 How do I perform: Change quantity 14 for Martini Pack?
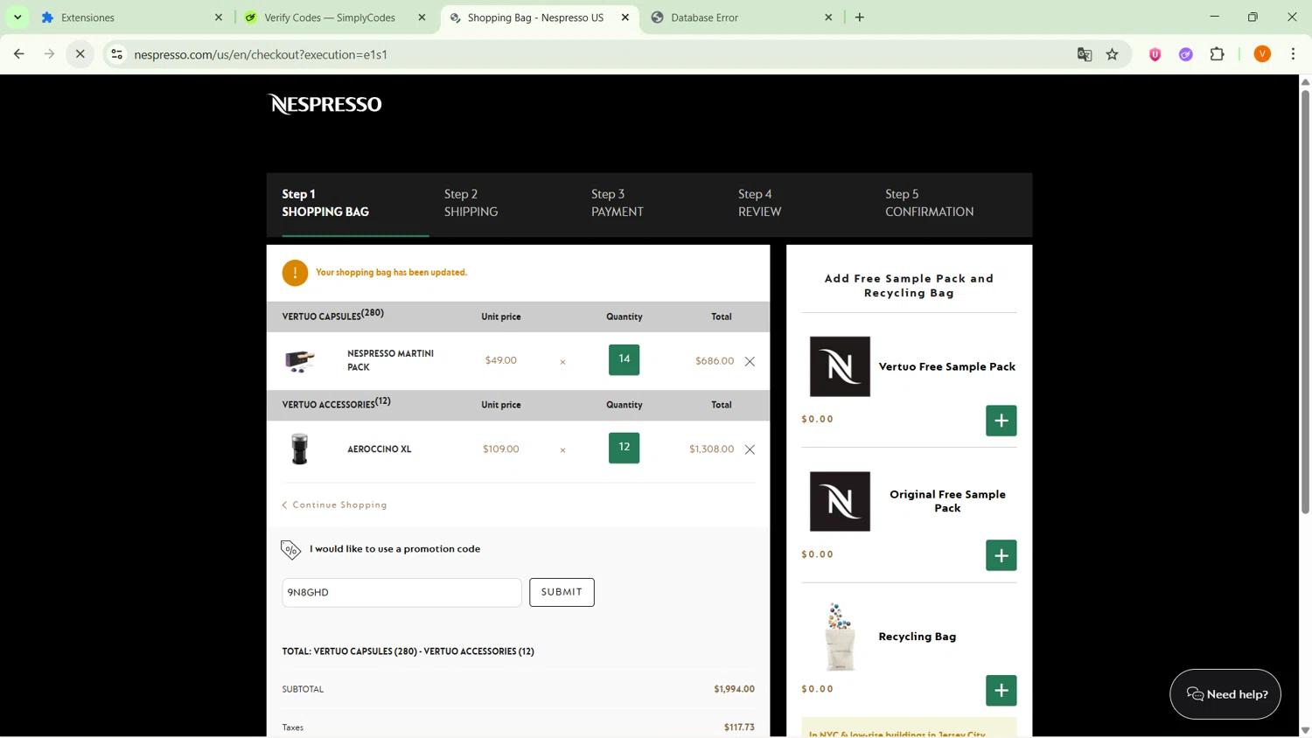[624, 359]
